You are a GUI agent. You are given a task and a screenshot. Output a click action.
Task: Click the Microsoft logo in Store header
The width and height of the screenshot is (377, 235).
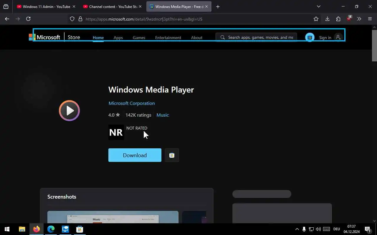tap(44, 37)
